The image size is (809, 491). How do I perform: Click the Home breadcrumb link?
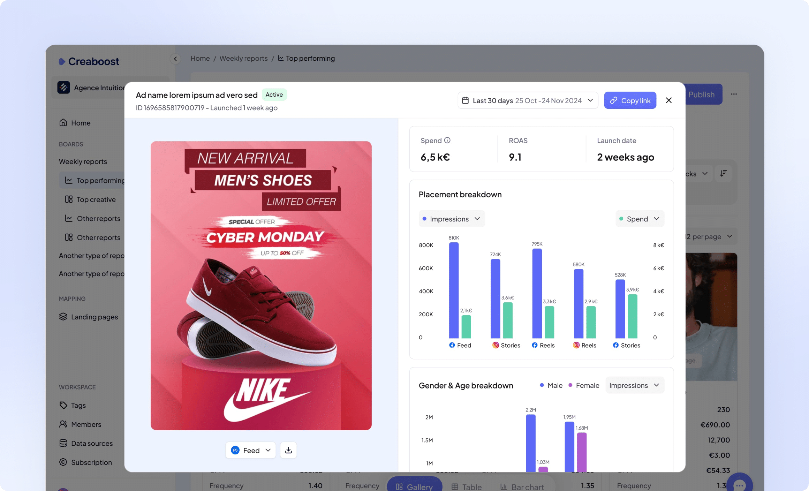pos(200,58)
